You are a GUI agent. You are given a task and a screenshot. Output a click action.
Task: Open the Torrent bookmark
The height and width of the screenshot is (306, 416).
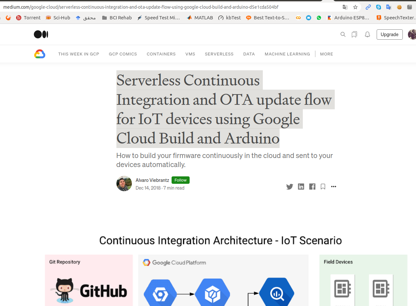coord(28,18)
